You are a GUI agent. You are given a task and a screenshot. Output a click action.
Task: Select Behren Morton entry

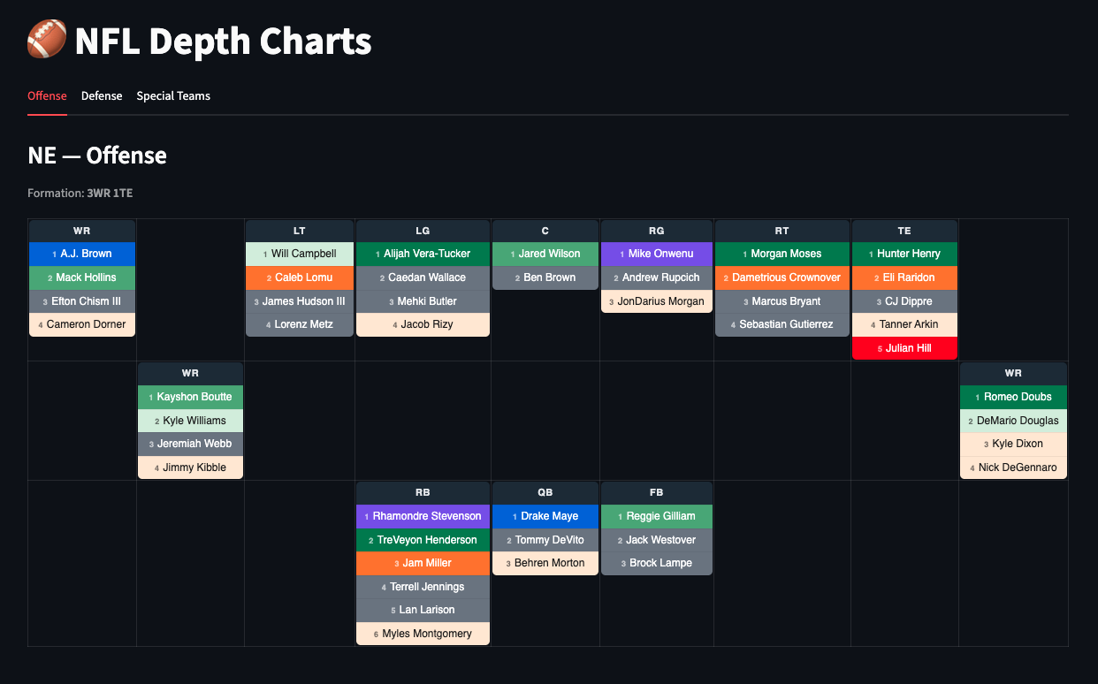click(545, 563)
